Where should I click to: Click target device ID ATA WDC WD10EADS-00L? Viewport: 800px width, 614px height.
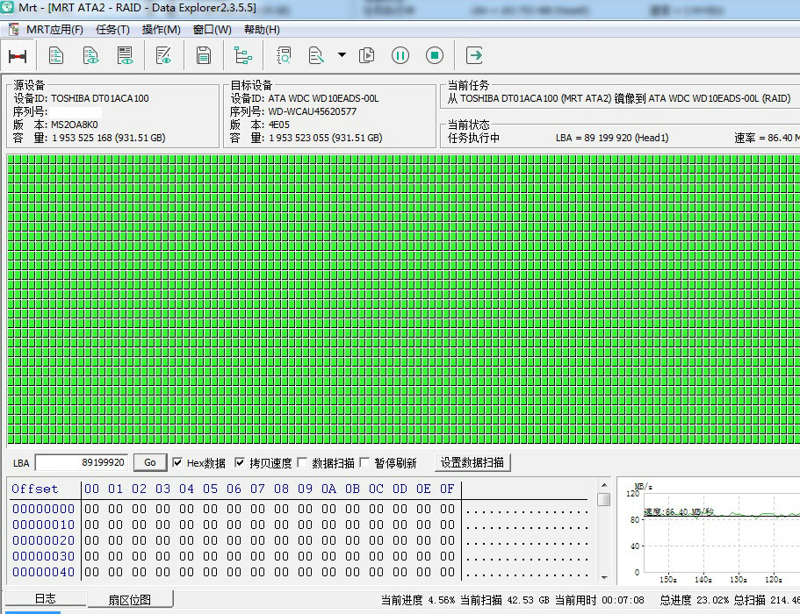pyautogui.click(x=323, y=98)
